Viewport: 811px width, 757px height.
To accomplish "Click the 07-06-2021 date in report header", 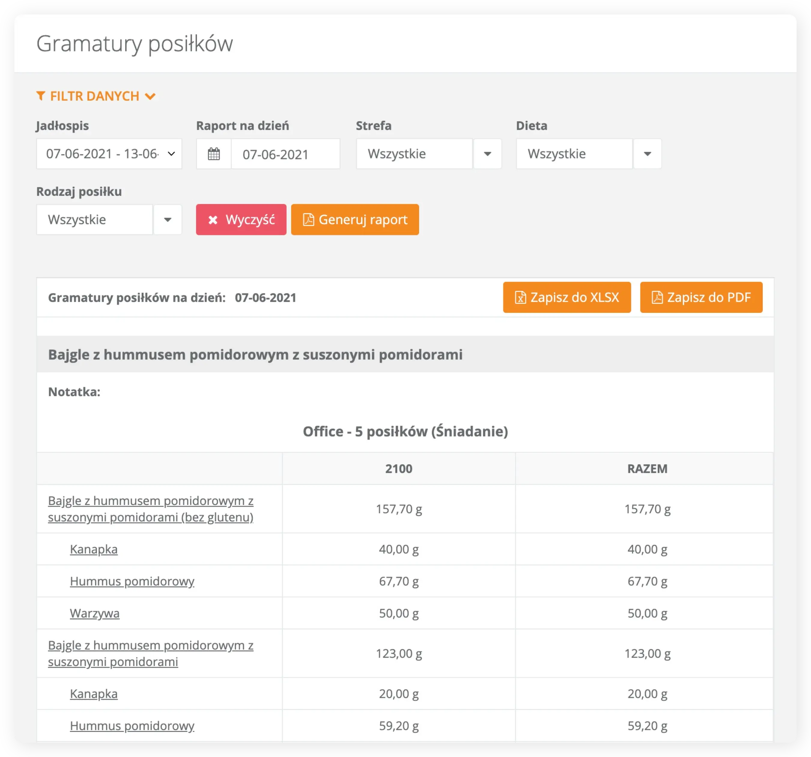I will click(x=266, y=298).
